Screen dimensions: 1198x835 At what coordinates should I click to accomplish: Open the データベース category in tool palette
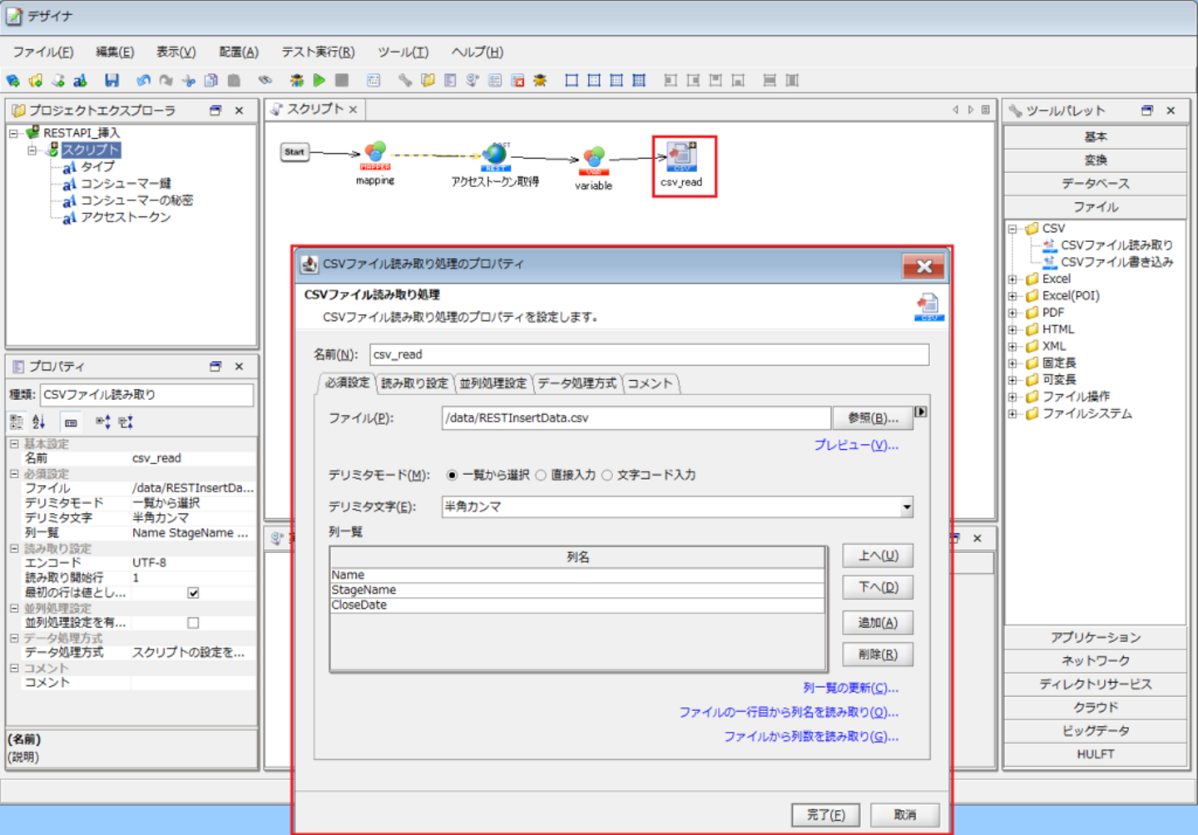pos(1096,183)
